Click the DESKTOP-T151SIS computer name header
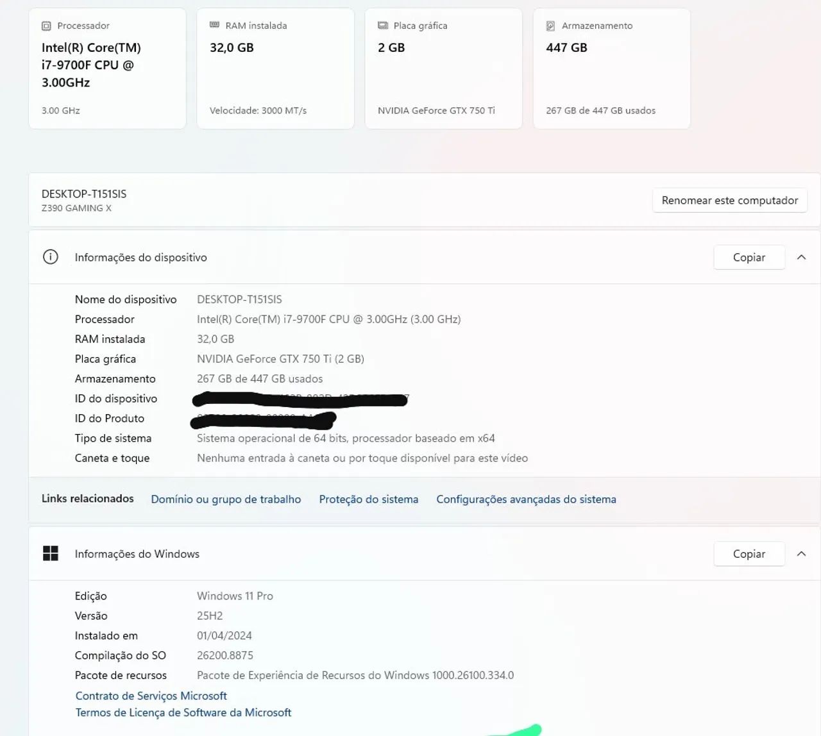Viewport: 821px width, 736px height. point(84,194)
